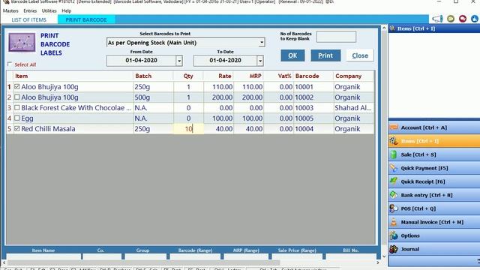480x270 pixels.
Task: Open the From Date picker arrow
Action: tap(179, 61)
